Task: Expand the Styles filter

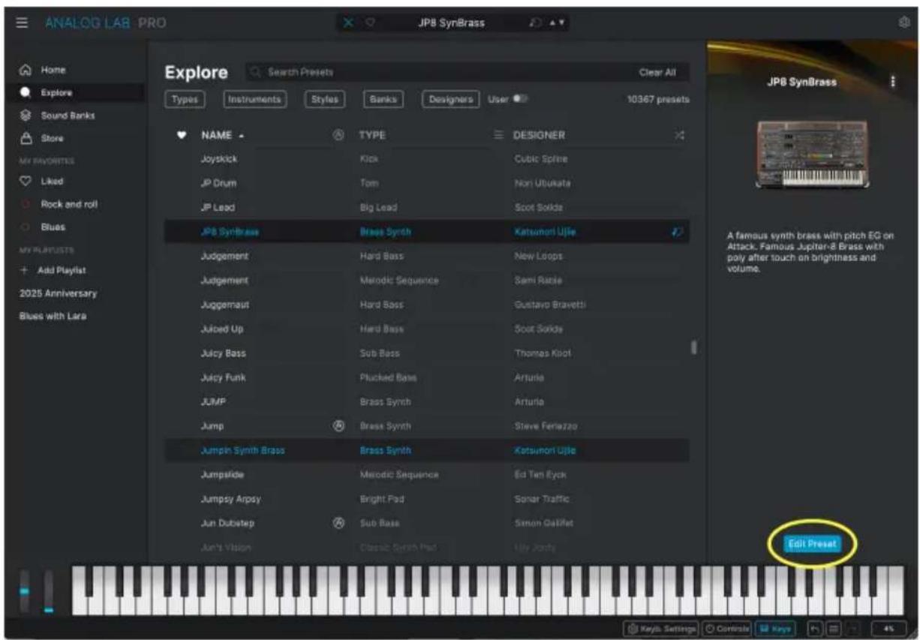Action: tap(324, 99)
